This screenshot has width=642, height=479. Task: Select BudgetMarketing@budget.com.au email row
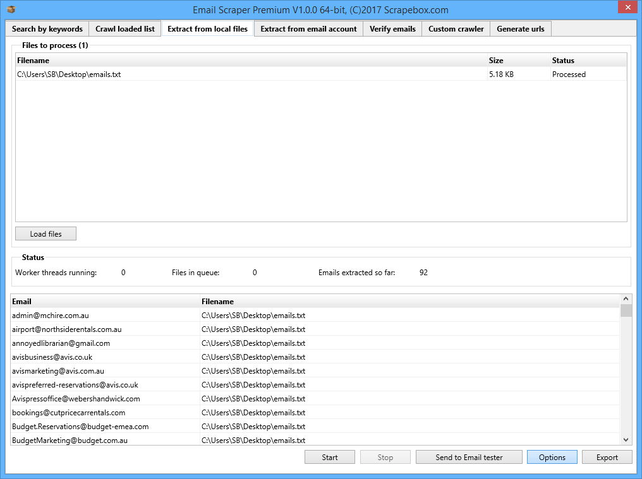point(315,440)
